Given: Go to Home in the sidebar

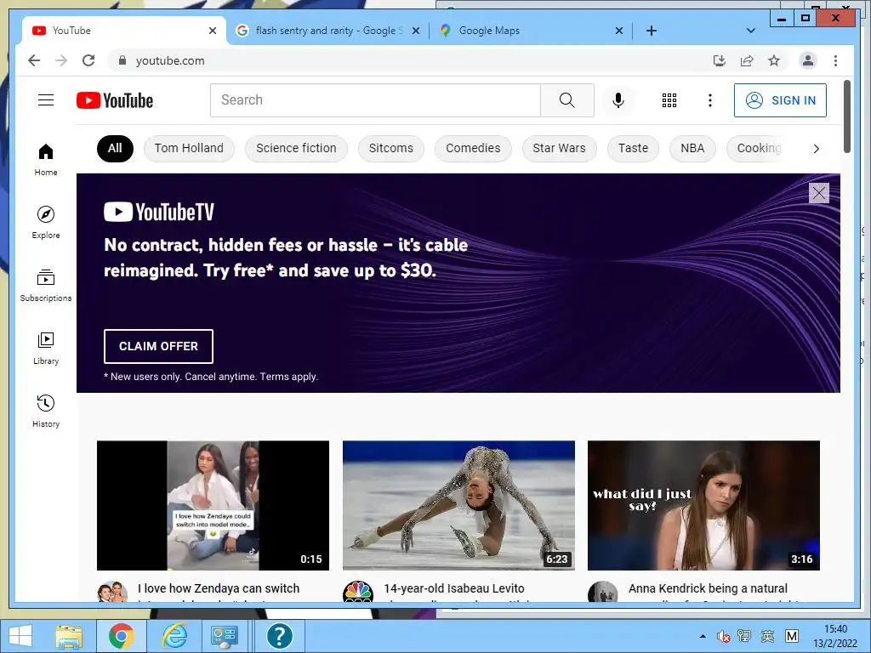Looking at the screenshot, I should pyautogui.click(x=46, y=160).
